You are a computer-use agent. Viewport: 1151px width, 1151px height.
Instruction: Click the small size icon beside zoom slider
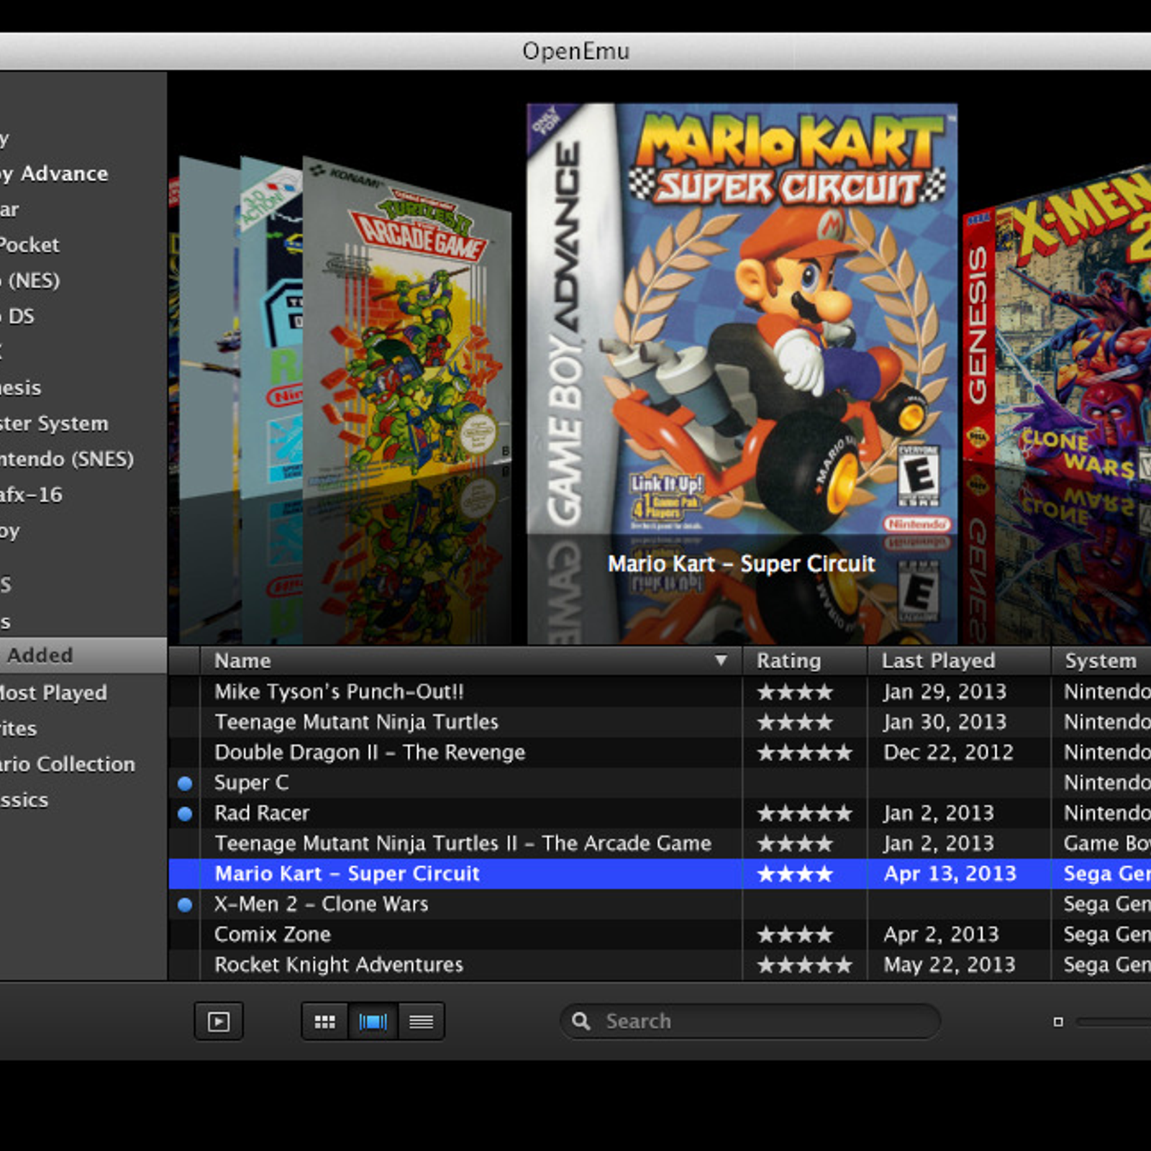pos(1058,1022)
